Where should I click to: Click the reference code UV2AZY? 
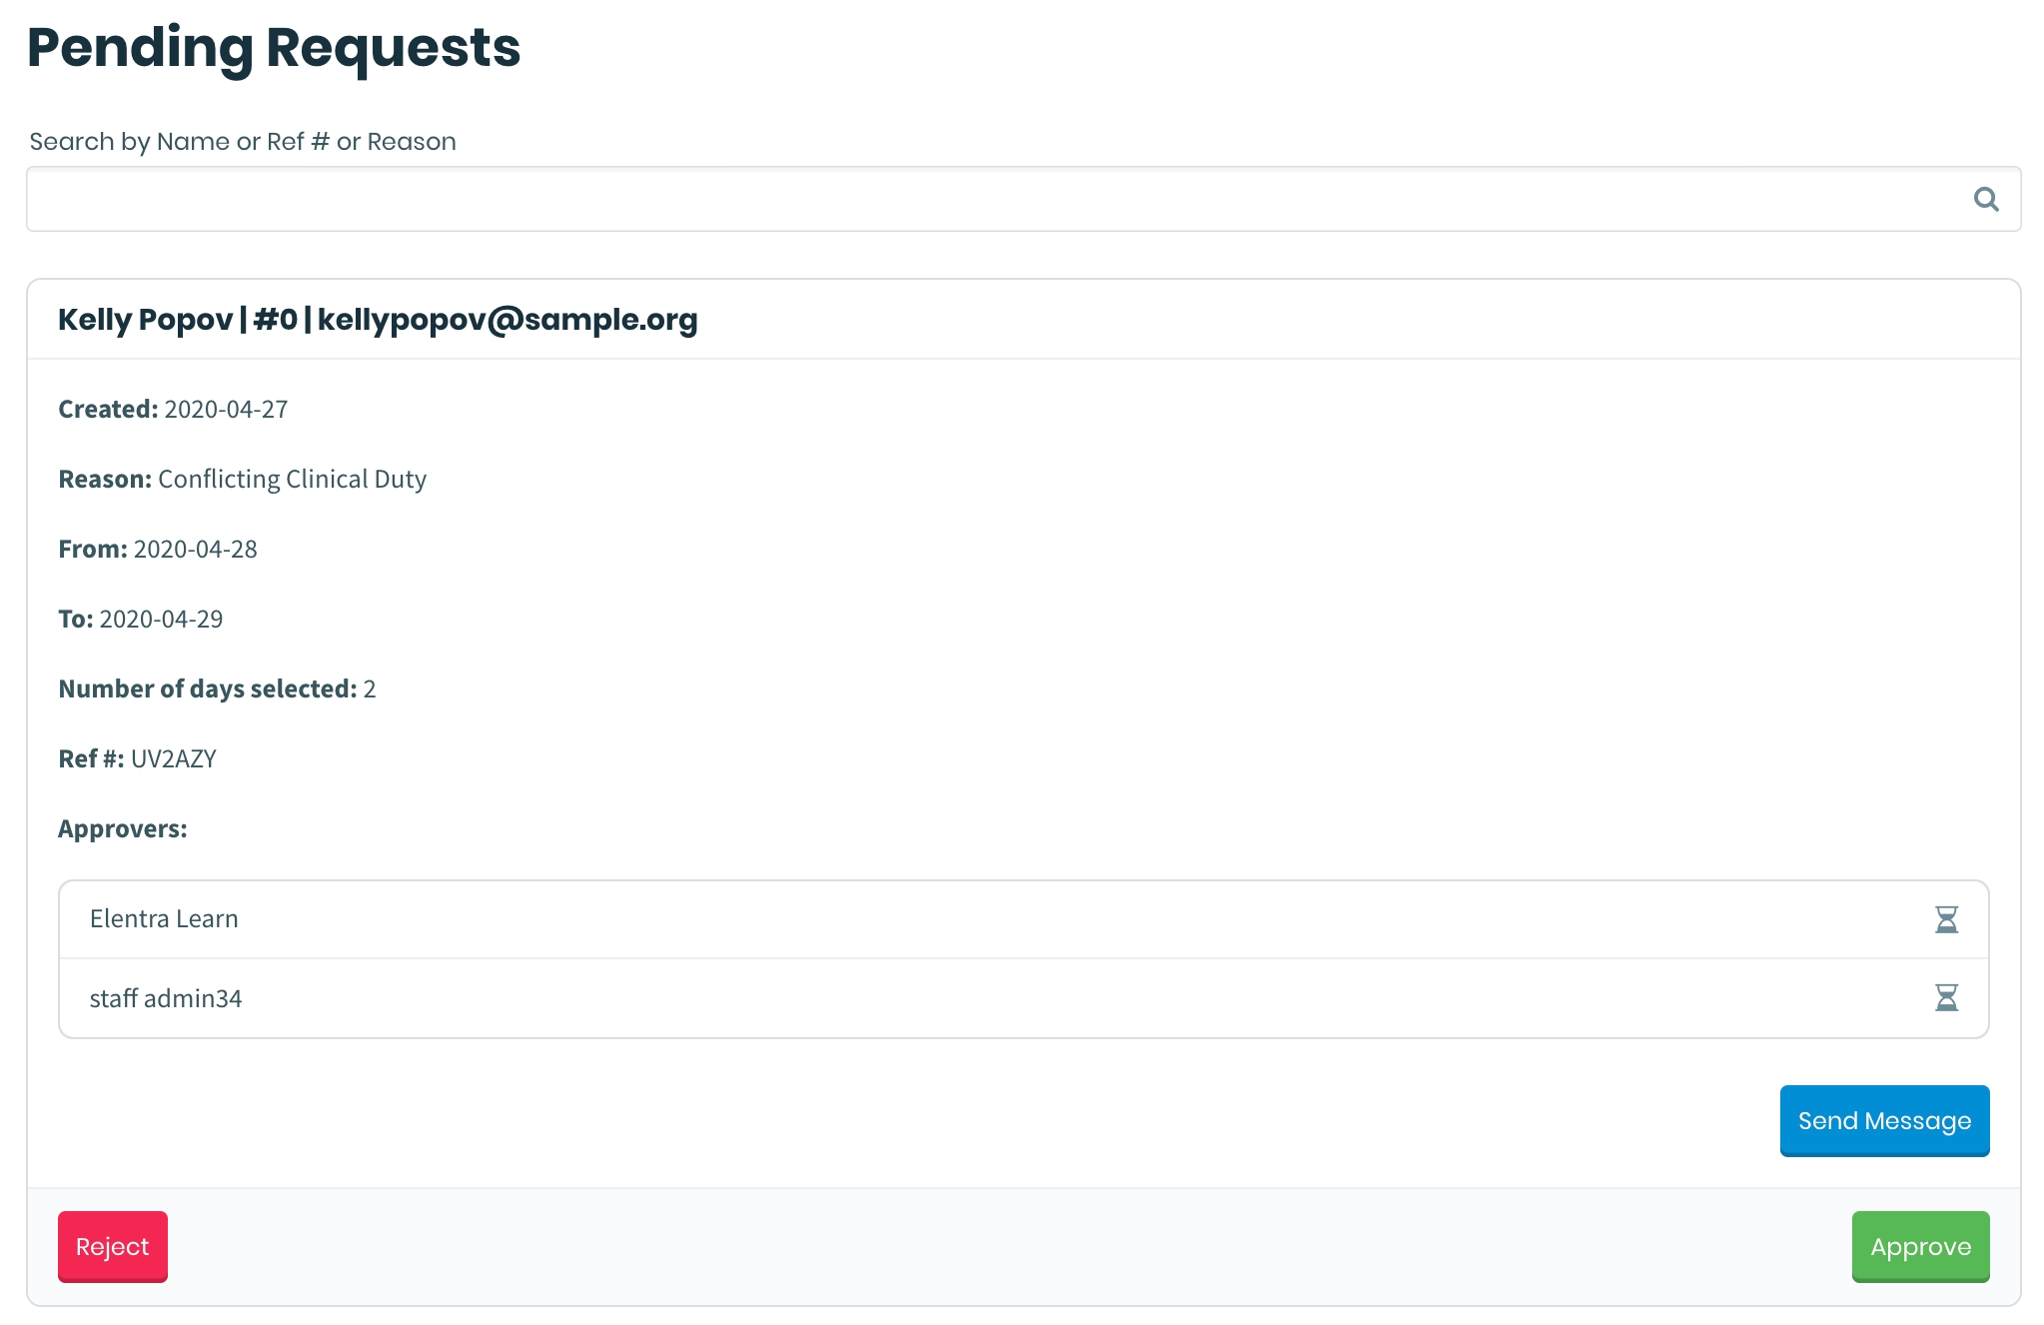pyautogui.click(x=174, y=759)
